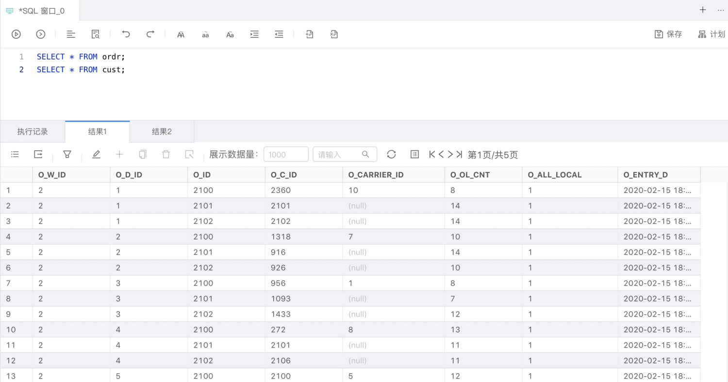Click the cancel-edit arrow icon after the trash
The height and width of the screenshot is (382, 728).
pos(189,154)
